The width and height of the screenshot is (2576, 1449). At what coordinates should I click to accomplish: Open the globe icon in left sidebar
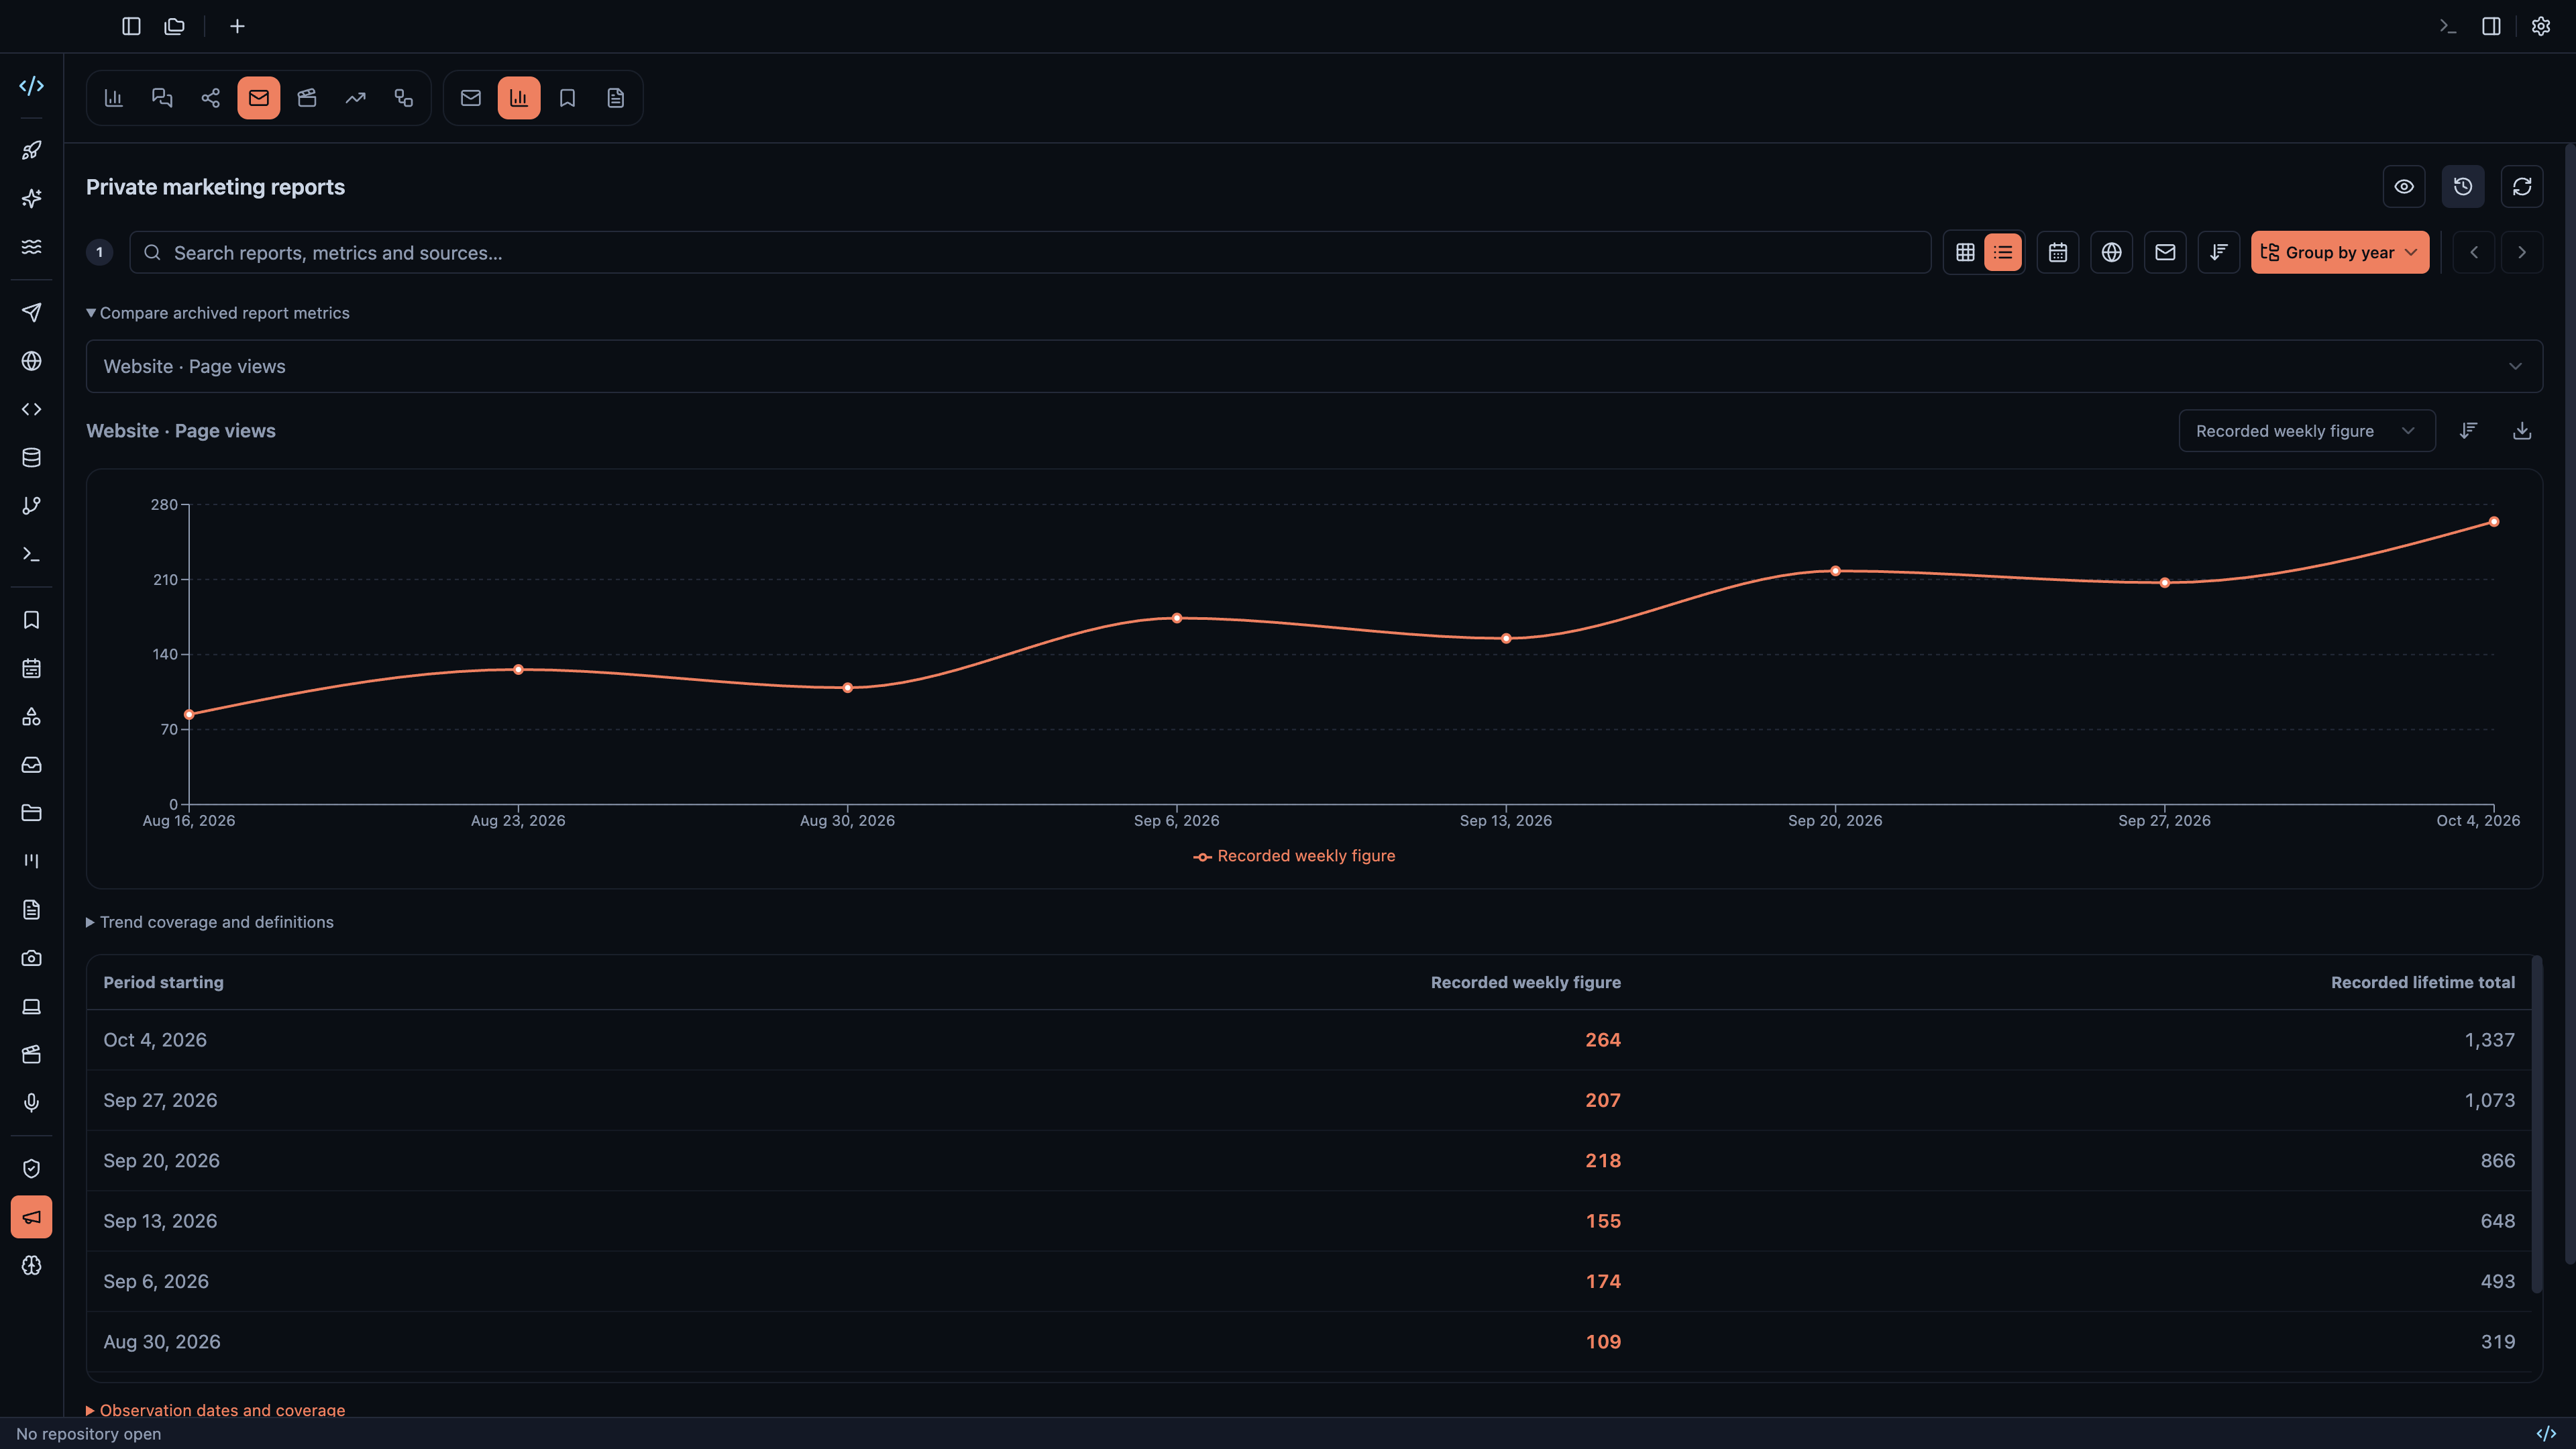coord(31,361)
